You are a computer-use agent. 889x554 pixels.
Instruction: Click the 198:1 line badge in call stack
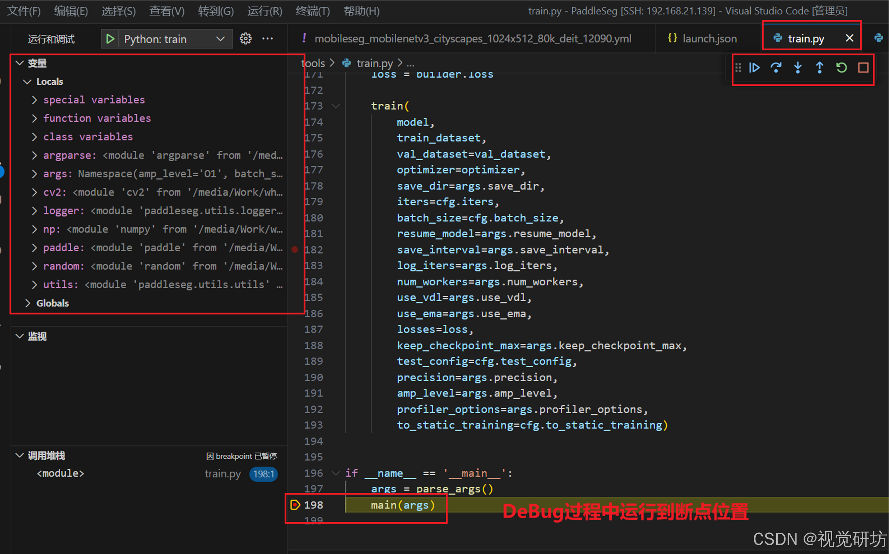tap(264, 474)
